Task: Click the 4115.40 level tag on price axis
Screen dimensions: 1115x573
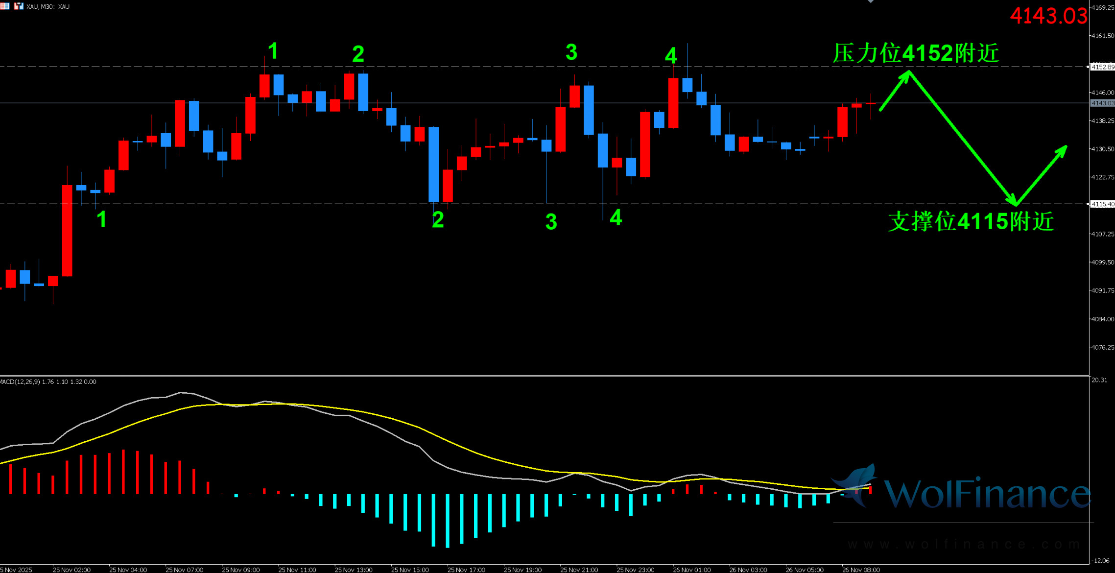Action: (x=1102, y=204)
